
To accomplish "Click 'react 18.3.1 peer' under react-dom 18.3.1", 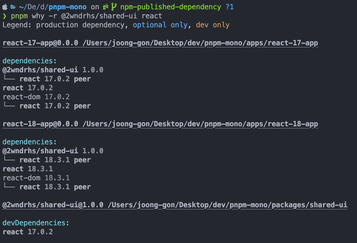I will pos(55,187).
